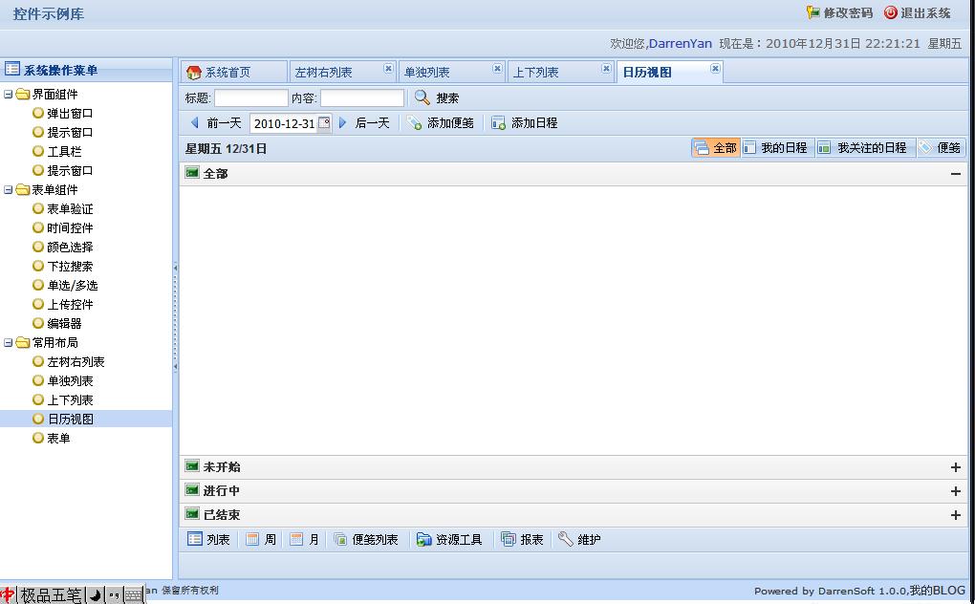Image resolution: width=975 pixels, height=604 pixels.
Task: Go to next day arrow
Action: pyautogui.click(x=343, y=123)
